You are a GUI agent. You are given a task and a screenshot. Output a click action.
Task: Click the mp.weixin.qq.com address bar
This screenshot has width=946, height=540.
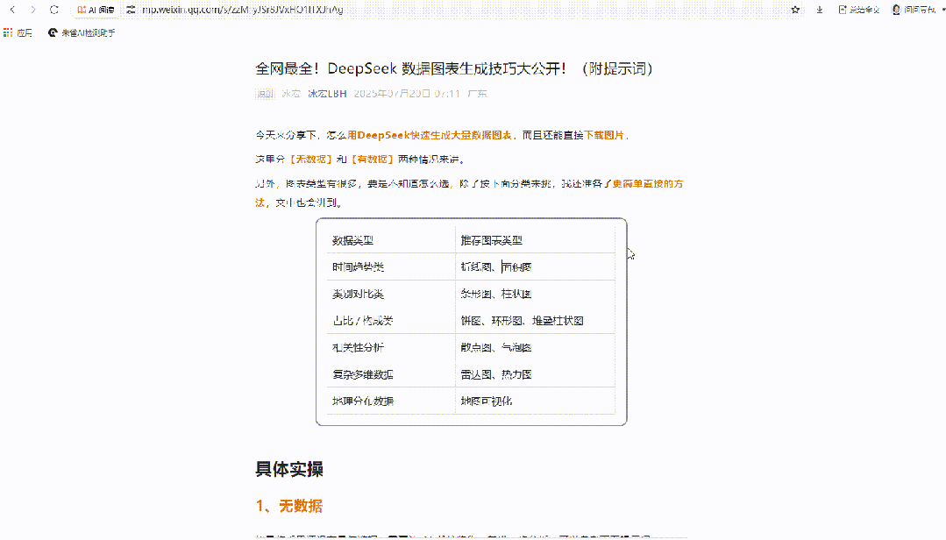pos(243,10)
